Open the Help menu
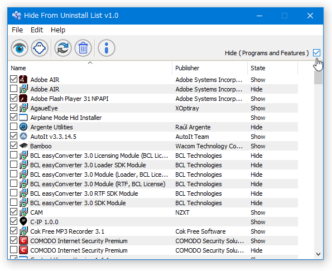The image size is (332, 271). click(x=58, y=30)
